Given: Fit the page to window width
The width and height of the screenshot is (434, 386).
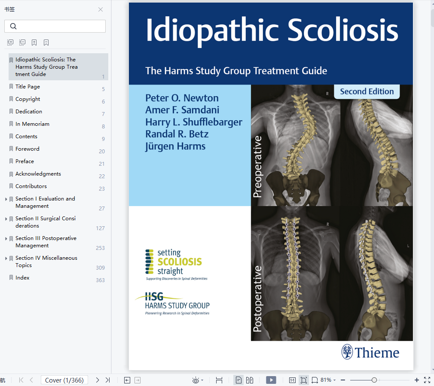Looking at the screenshot, I should pyautogui.click(x=315, y=380).
